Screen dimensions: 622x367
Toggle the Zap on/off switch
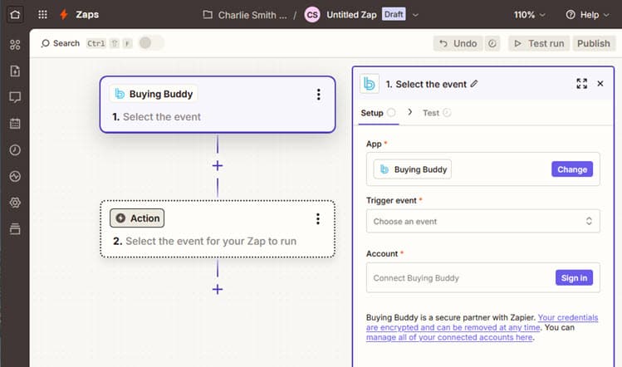[151, 43]
